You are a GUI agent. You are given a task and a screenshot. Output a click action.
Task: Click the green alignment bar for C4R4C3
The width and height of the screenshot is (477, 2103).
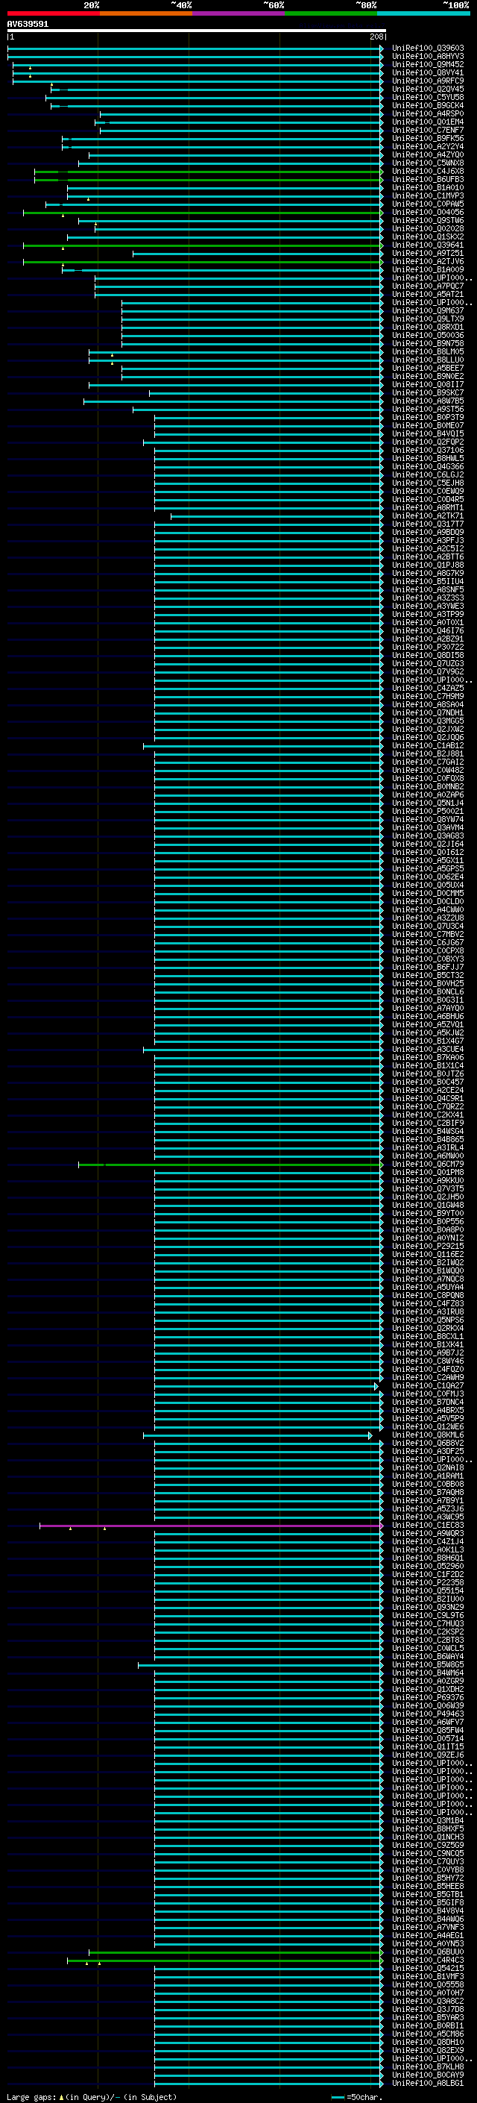tap(225, 1960)
